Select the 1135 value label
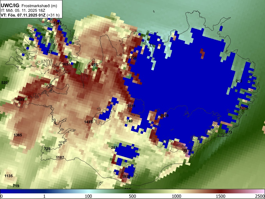Image resolution: width=265 pixels, height=199 pixels. coord(8,176)
